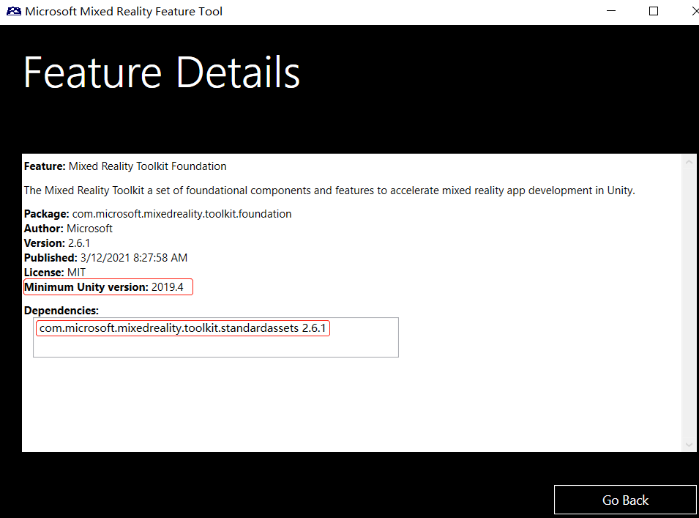Click the Package name com.microsoft.mixedreality.toolkit.foundation

[182, 214]
